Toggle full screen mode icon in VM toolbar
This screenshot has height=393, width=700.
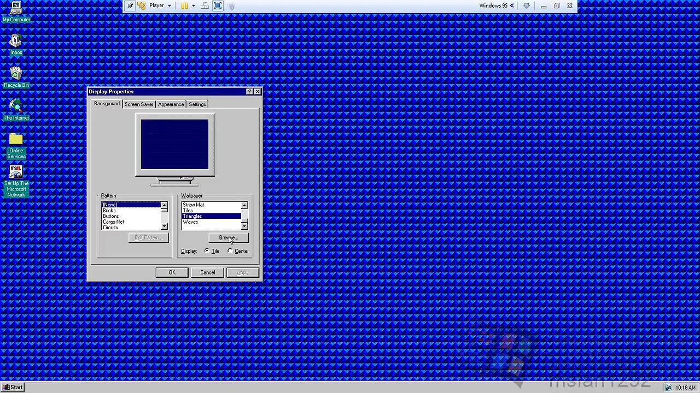click(x=218, y=5)
